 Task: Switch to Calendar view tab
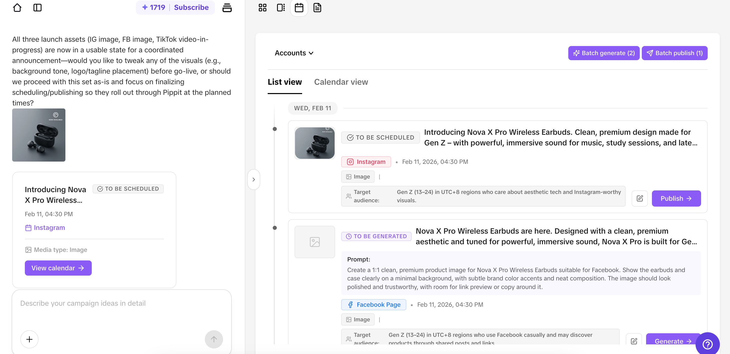[341, 82]
